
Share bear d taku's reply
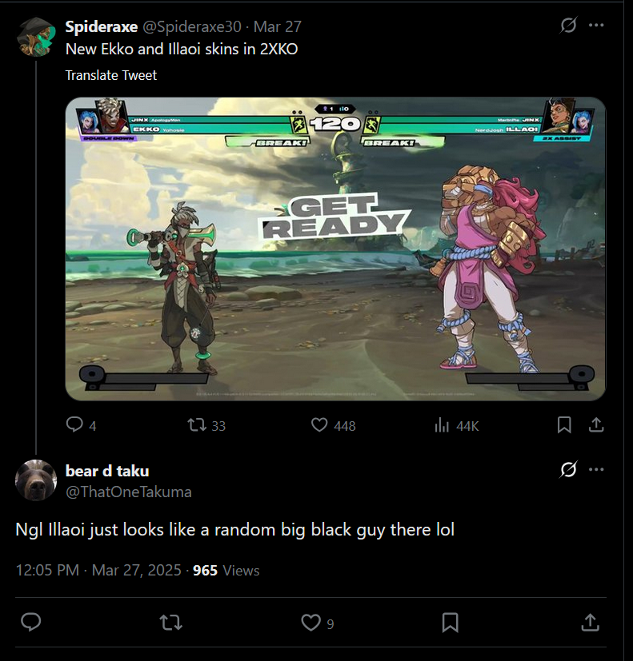click(x=591, y=622)
